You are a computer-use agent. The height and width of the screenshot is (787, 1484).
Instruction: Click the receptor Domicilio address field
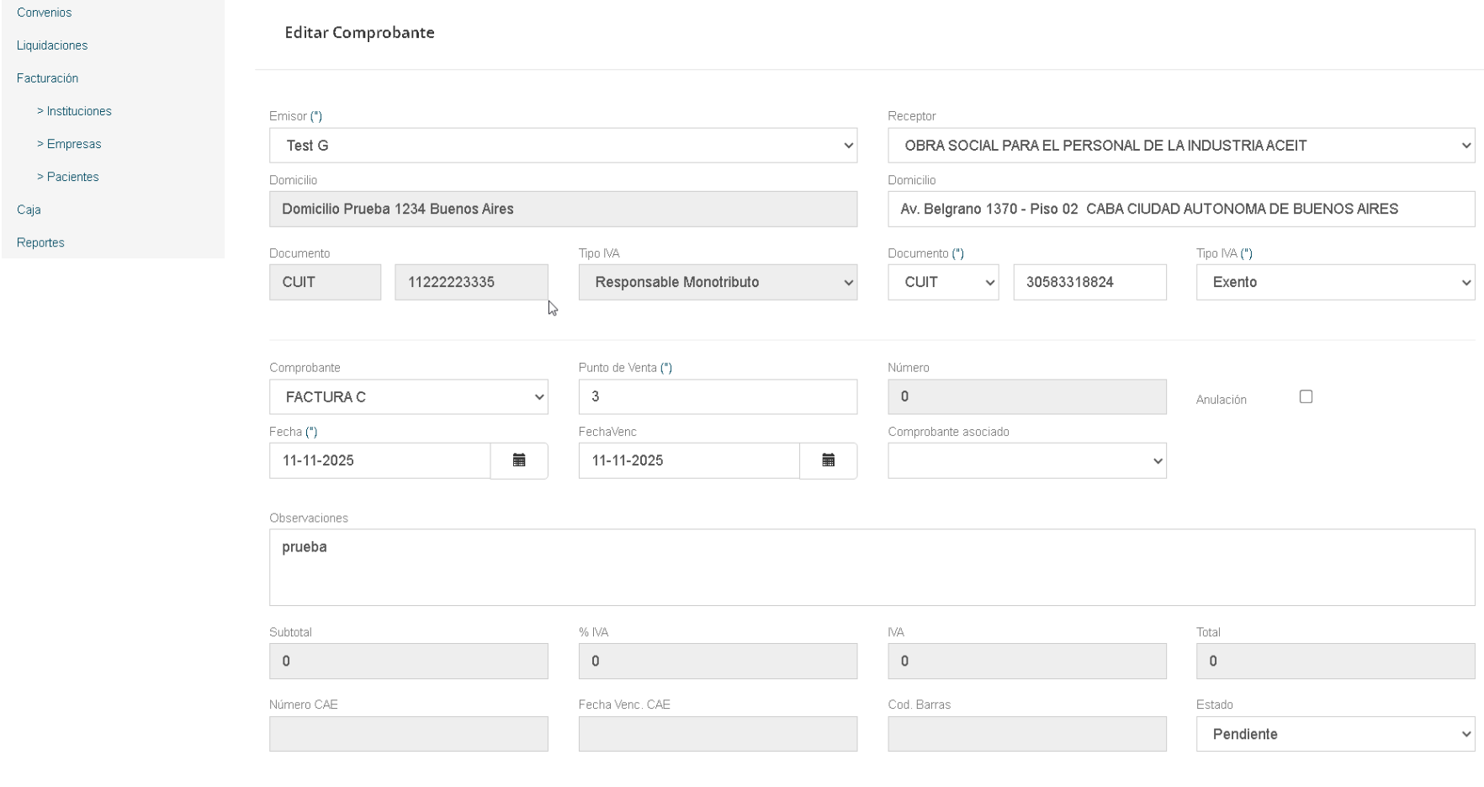[x=1180, y=209]
